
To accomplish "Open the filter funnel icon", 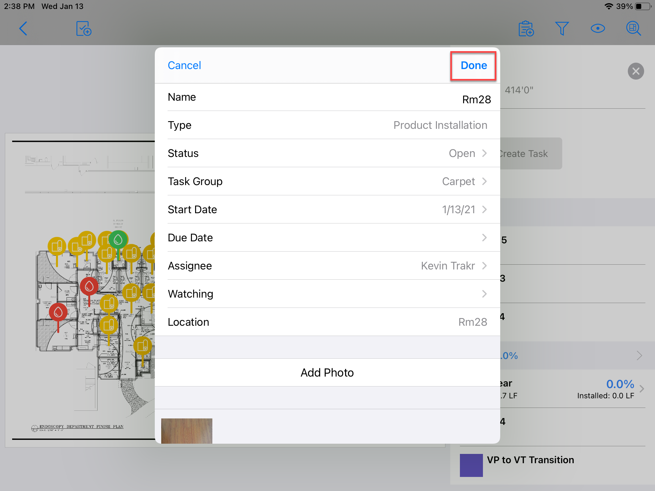I will (x=562, y=29).
